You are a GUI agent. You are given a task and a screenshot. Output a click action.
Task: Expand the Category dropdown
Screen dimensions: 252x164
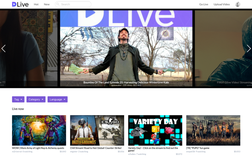36,99
